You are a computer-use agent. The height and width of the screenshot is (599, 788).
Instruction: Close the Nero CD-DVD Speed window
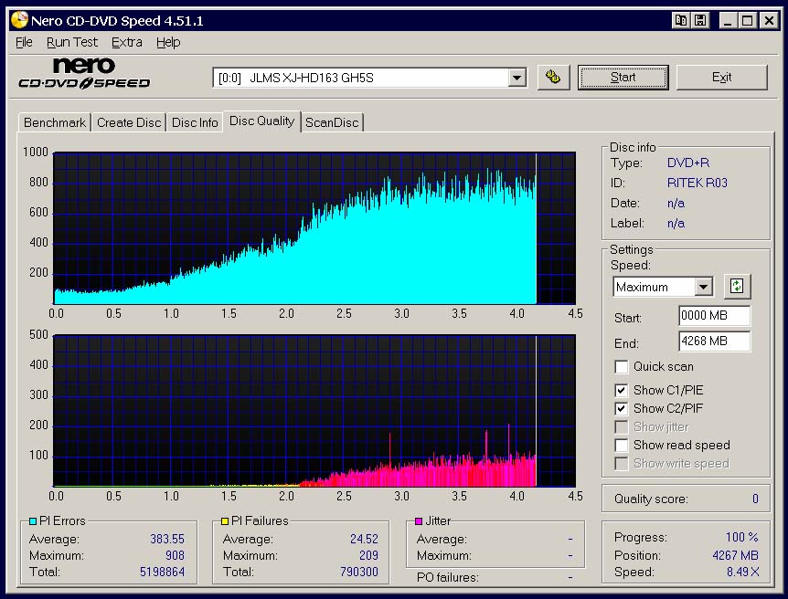[x=769, y=21]
